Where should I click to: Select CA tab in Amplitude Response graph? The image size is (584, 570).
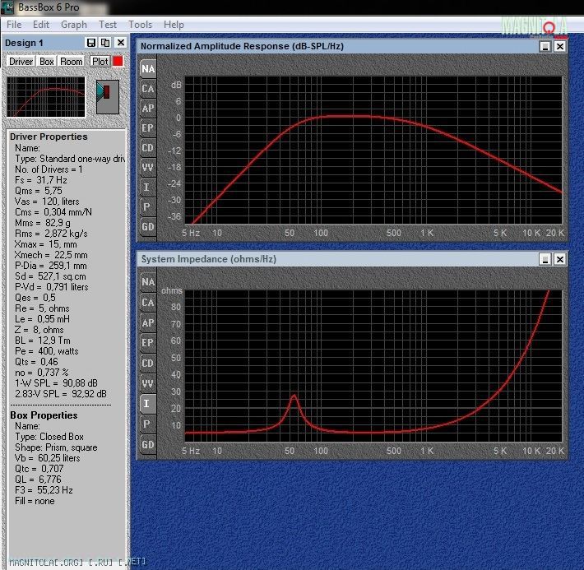coord(148,89)
